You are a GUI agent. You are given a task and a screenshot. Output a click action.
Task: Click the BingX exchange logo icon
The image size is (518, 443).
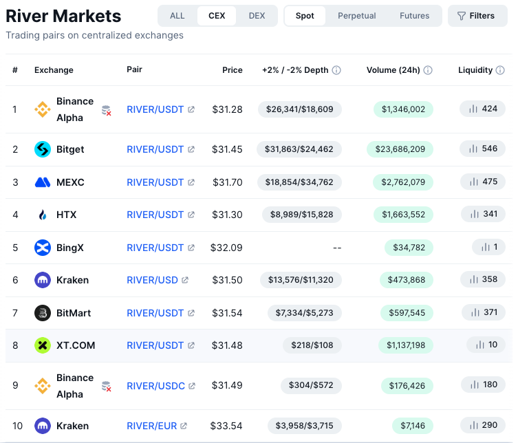coord(43,248)
